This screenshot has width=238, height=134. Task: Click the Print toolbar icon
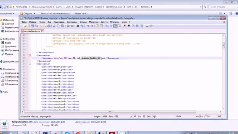click(x=49, y=26)
